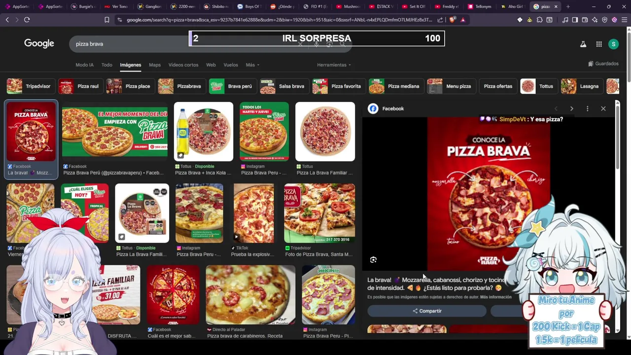Click the Brave Rewards triangle icon

tap(462, 20)
